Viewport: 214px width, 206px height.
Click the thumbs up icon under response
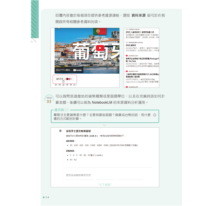(x=63, y=85)
